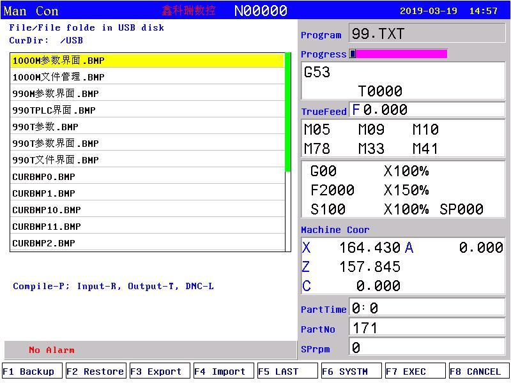Select file 1000M参数界面.BMP in the list

pos(148,61)
